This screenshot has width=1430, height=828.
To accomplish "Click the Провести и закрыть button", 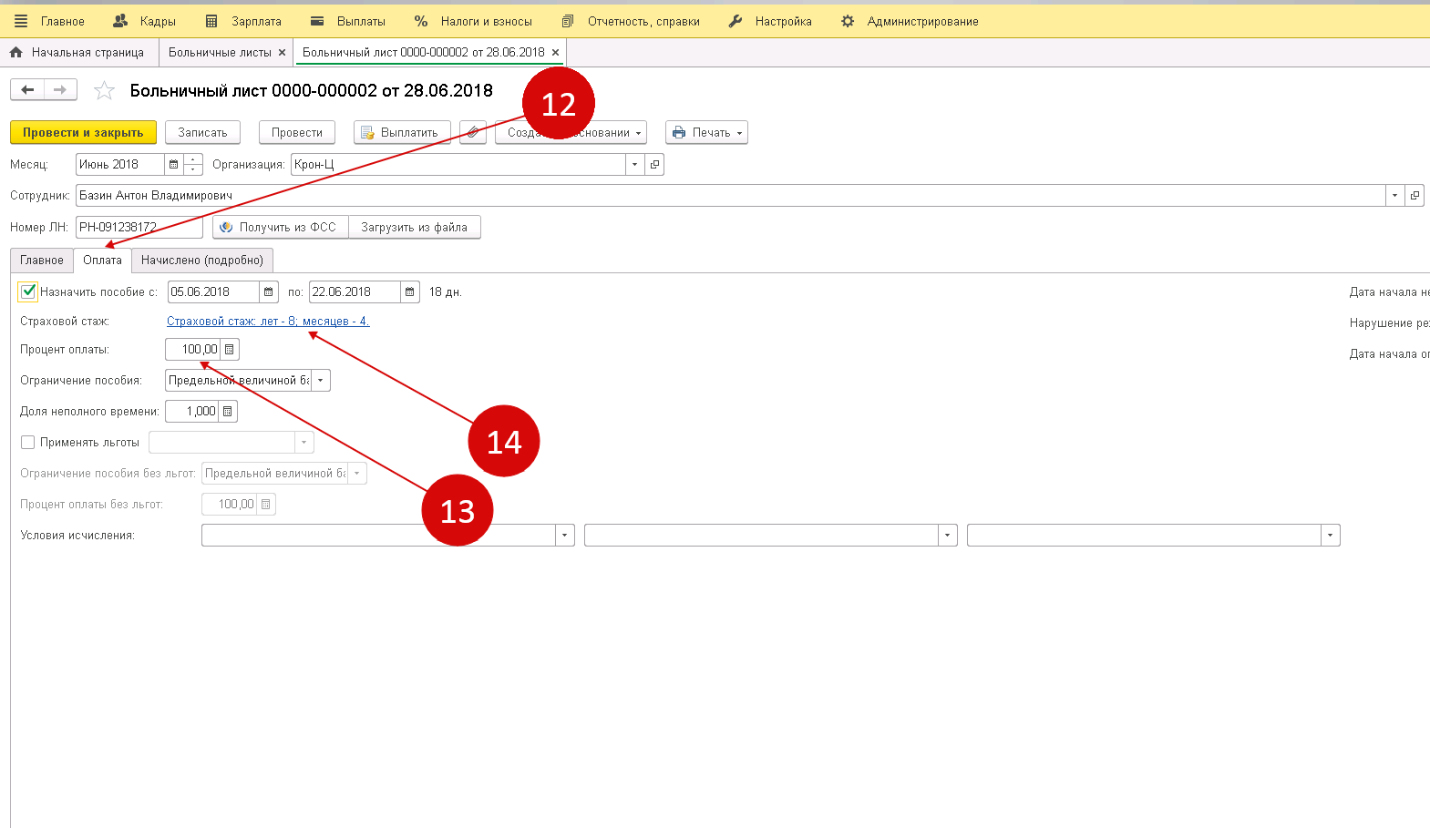I will (x=83, y=132).
